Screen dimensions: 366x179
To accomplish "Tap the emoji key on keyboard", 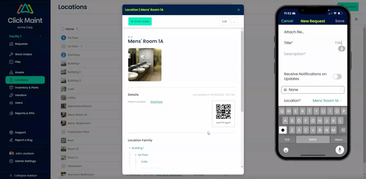I will pyautogui.click(x=285, y=150).
